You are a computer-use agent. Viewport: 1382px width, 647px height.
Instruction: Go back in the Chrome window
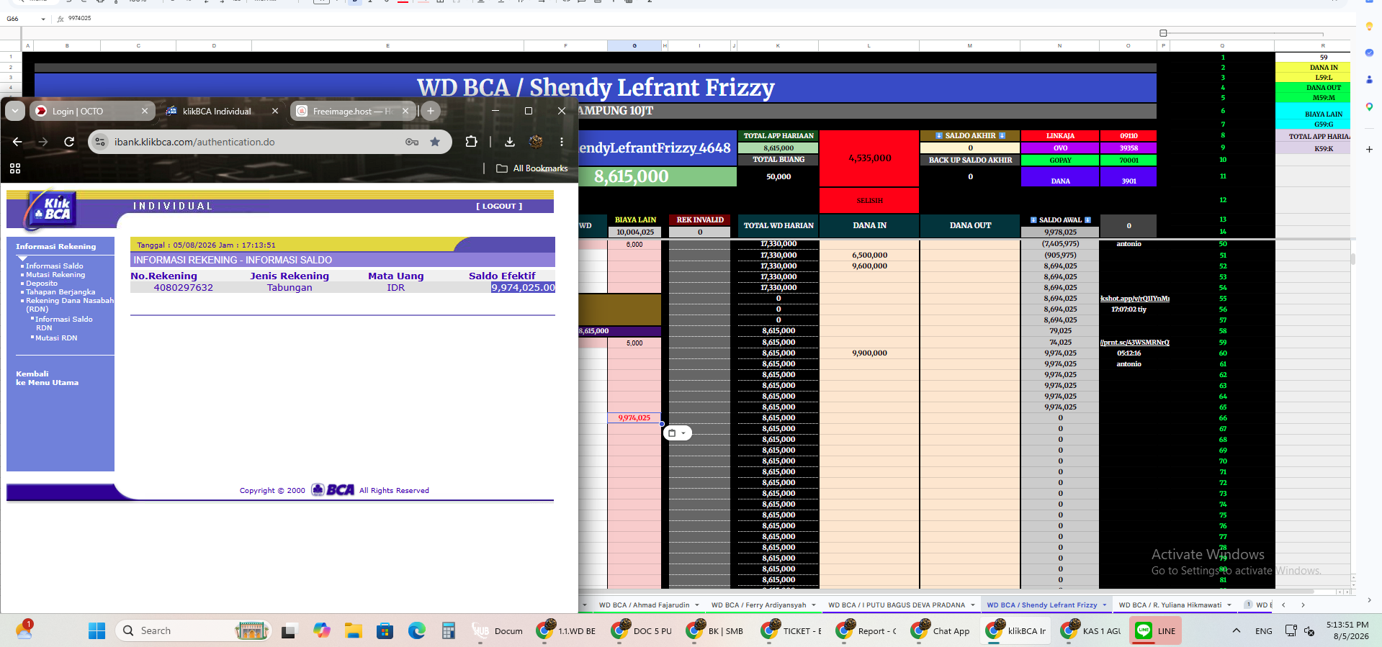[x=17, y=142]
